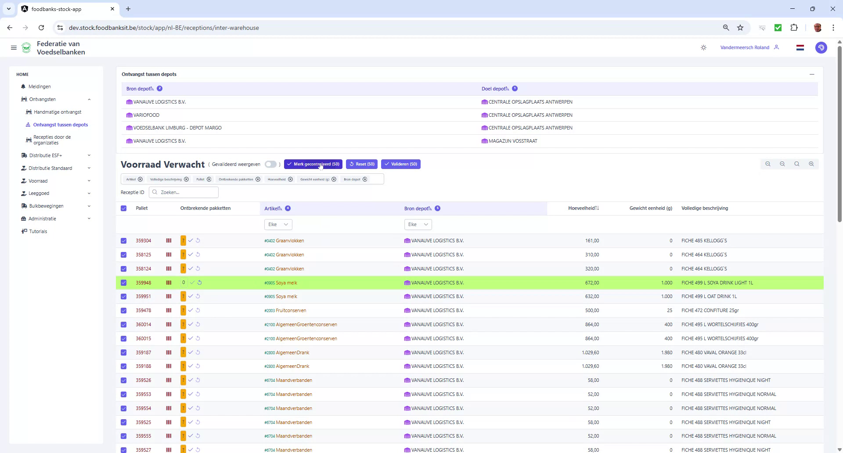Toggle the Gevalideerd weergeven switch
Viewport: 843px width, 453px height.
click(270, 164)
